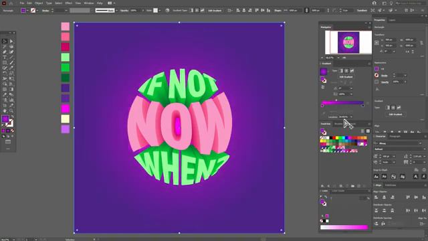Choose the Rotate tool
Image resolution: width=428 pixels, height=241 pixels.
tap(5, 73)
